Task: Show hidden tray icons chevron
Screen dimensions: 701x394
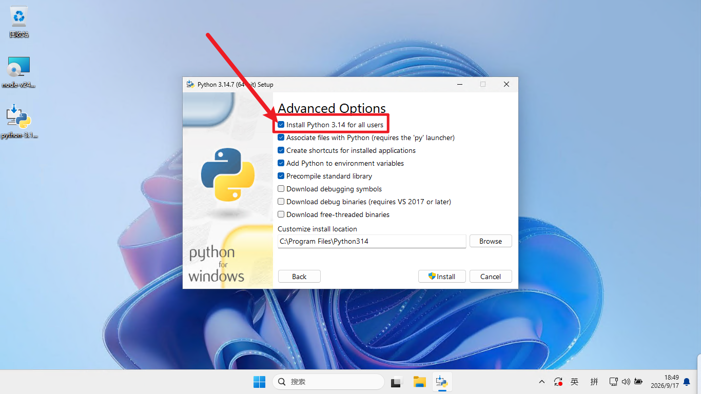Action: 542,382
